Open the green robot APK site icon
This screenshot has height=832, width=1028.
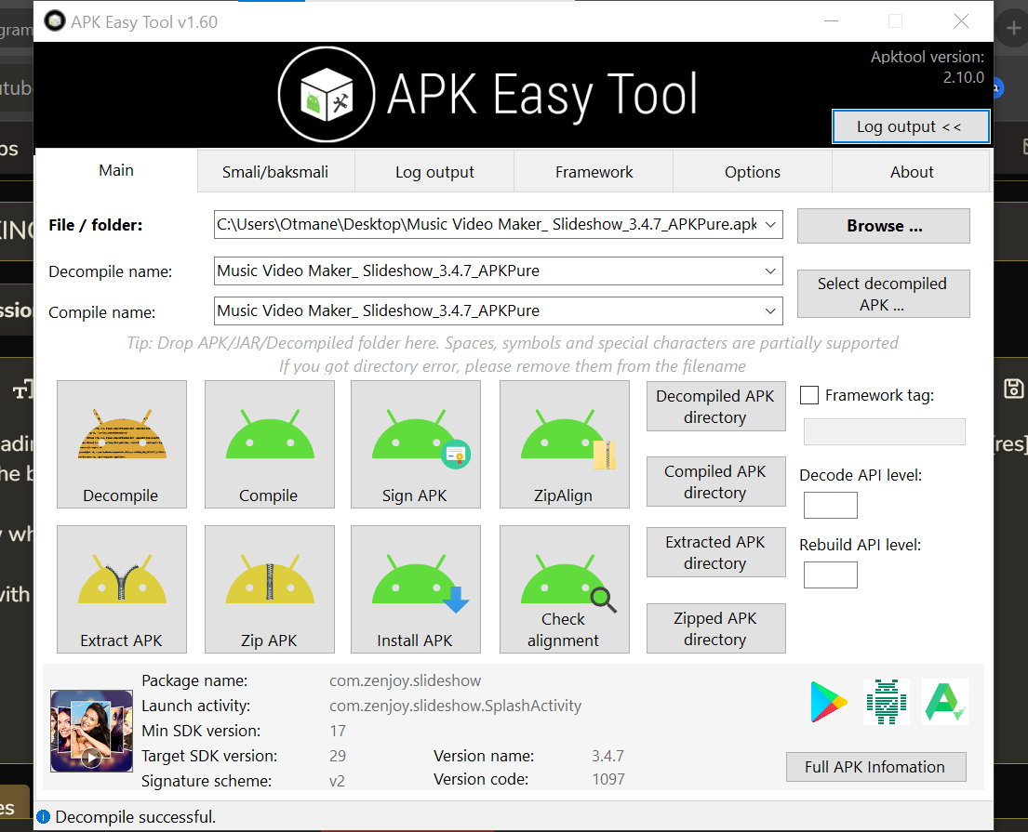click(x=887, y=702)
